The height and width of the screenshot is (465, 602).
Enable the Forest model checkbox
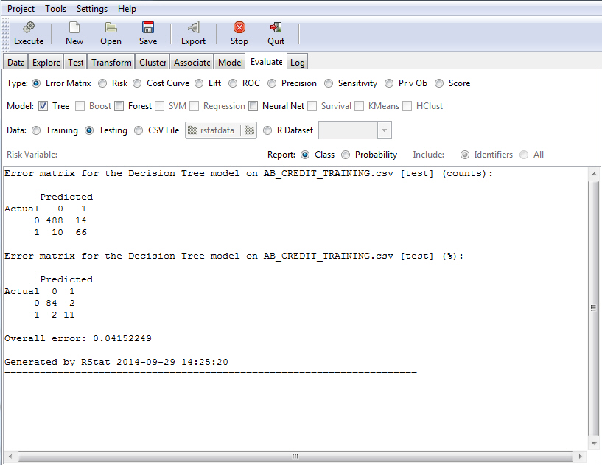pos(119,106)
